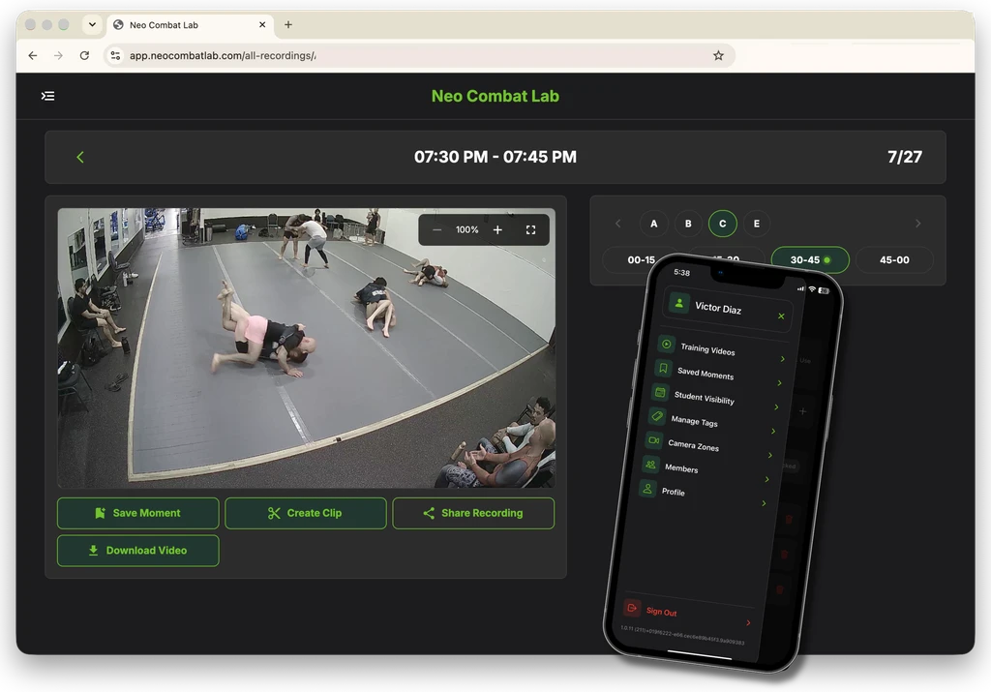Open Profile in phone menu

pyautogui.click(x=703, y=496)
